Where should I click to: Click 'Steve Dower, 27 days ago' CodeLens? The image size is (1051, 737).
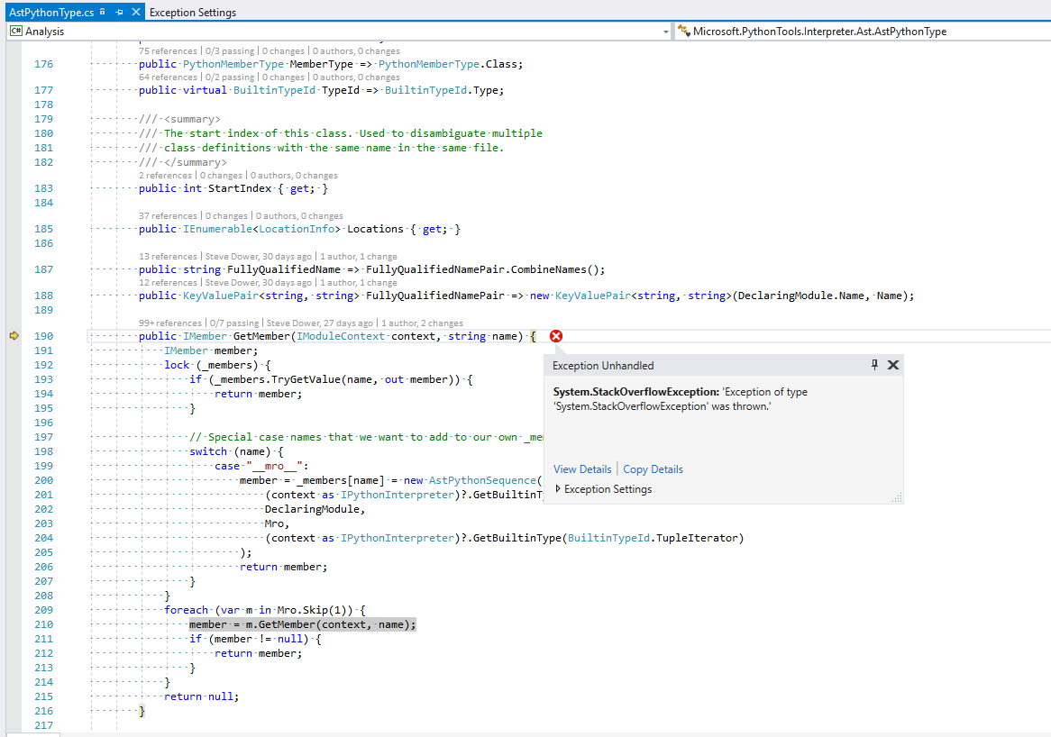(x=320, y=323)
